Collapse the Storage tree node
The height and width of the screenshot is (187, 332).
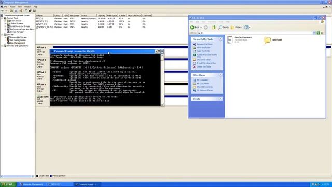2,35
